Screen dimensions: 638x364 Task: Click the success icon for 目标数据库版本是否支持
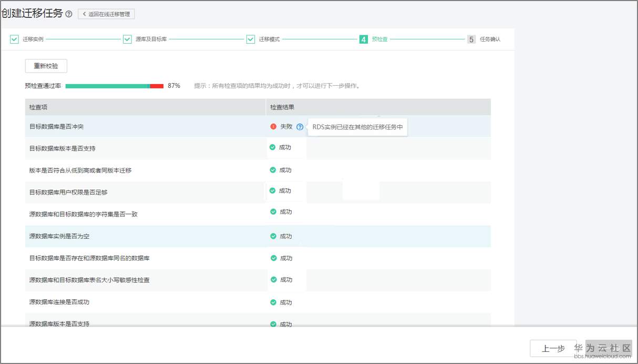[272, 147]
